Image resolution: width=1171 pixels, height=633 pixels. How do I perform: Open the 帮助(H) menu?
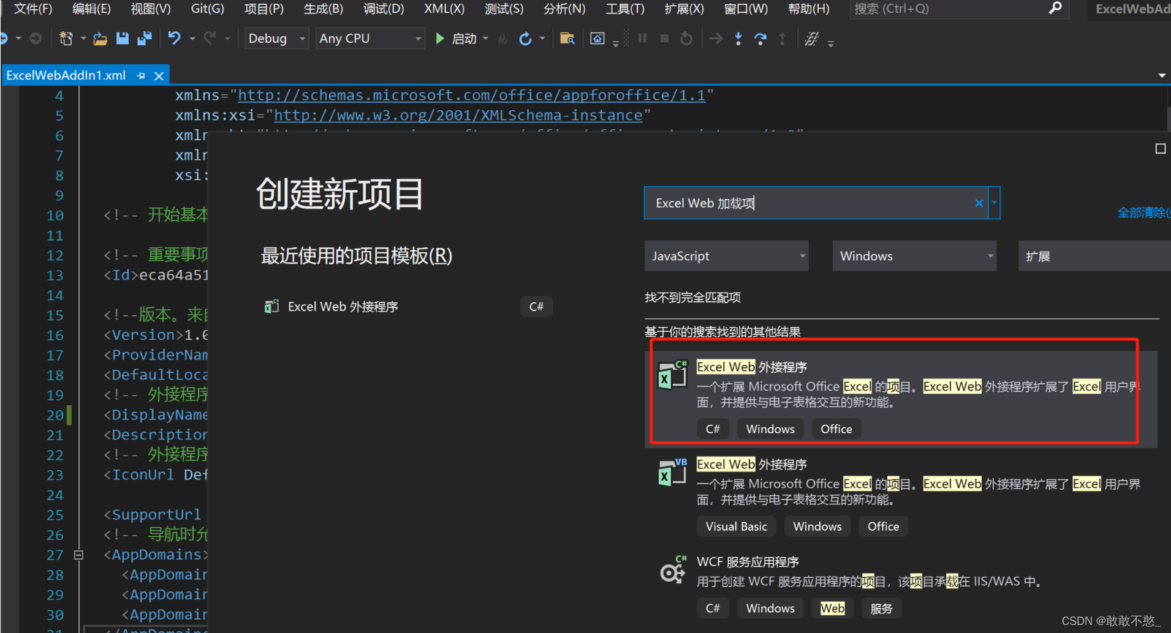tap(809, 9)
